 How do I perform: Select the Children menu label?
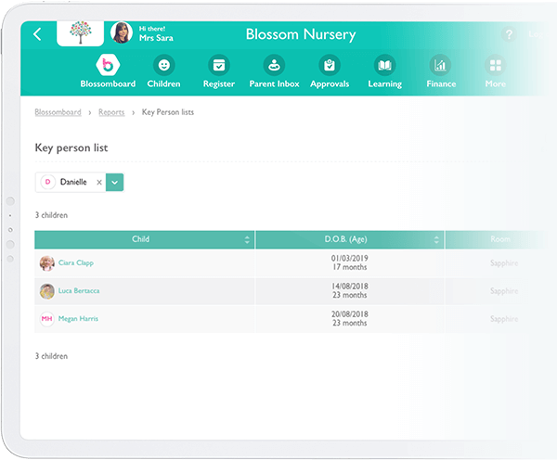(x=163, y=83)
